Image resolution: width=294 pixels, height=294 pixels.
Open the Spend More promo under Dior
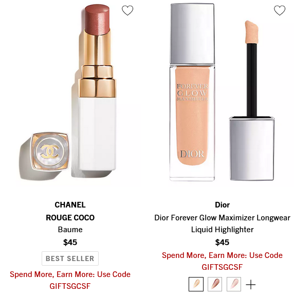222,261
